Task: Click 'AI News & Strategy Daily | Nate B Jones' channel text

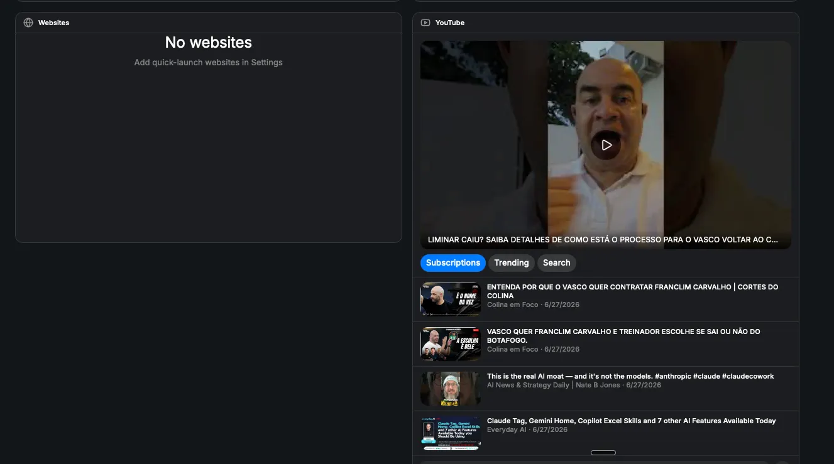Action: (553, 385)
